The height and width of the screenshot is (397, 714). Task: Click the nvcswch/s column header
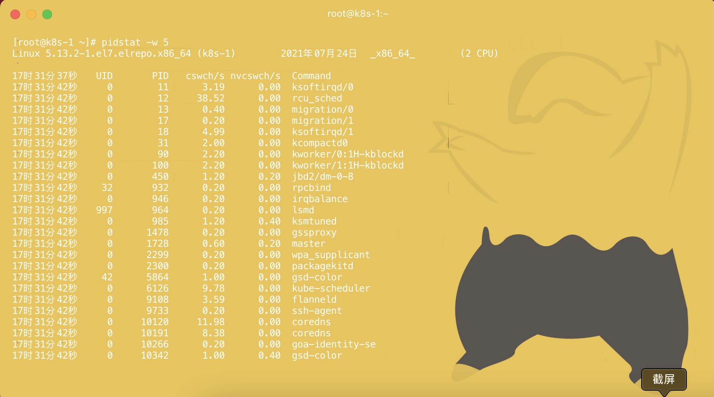[x=255, y=76]
